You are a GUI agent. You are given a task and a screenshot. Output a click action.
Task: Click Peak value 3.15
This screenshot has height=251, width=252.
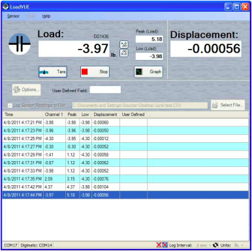pos(71,179)
